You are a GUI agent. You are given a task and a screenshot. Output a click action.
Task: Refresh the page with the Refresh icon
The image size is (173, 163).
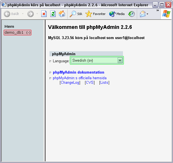click(x=53, y=14)
